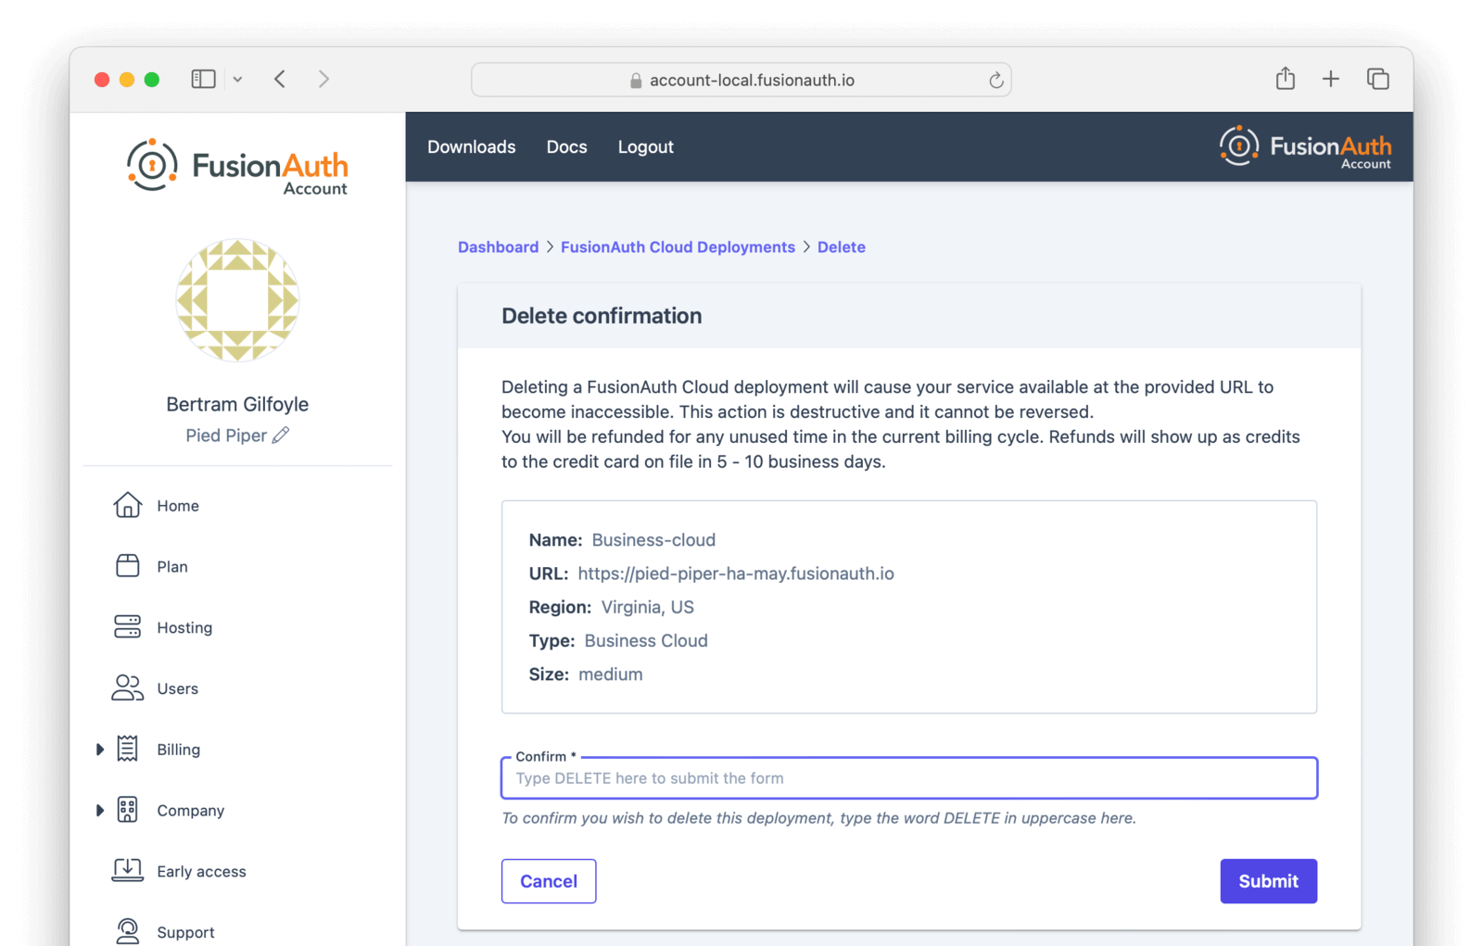Screen dimensions: 1483x946
Task: Click the Home icon in sidebar
Action: tap(128, 505)
